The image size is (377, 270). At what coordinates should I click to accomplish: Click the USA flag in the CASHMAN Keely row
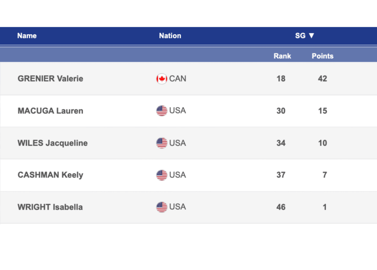tap(162, 175)
